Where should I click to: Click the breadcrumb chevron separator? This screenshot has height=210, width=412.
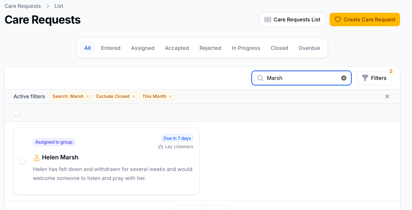[48, 6]
